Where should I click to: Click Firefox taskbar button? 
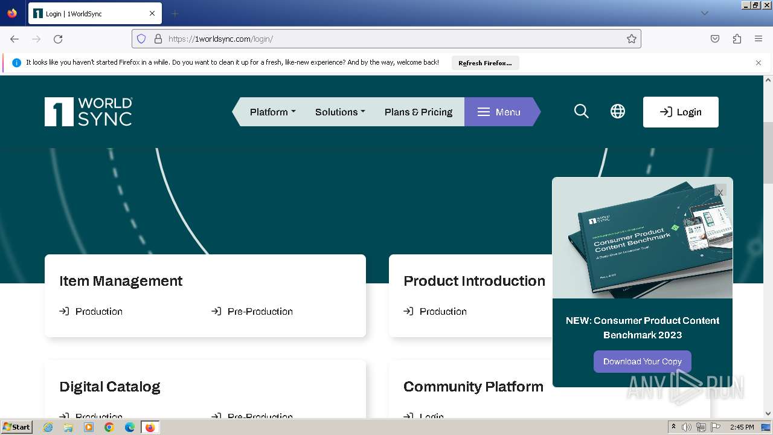click(x=150, y=427)
